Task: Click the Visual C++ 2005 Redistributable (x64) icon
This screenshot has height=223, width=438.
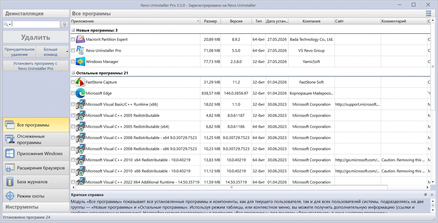Action: pos(80,127)
